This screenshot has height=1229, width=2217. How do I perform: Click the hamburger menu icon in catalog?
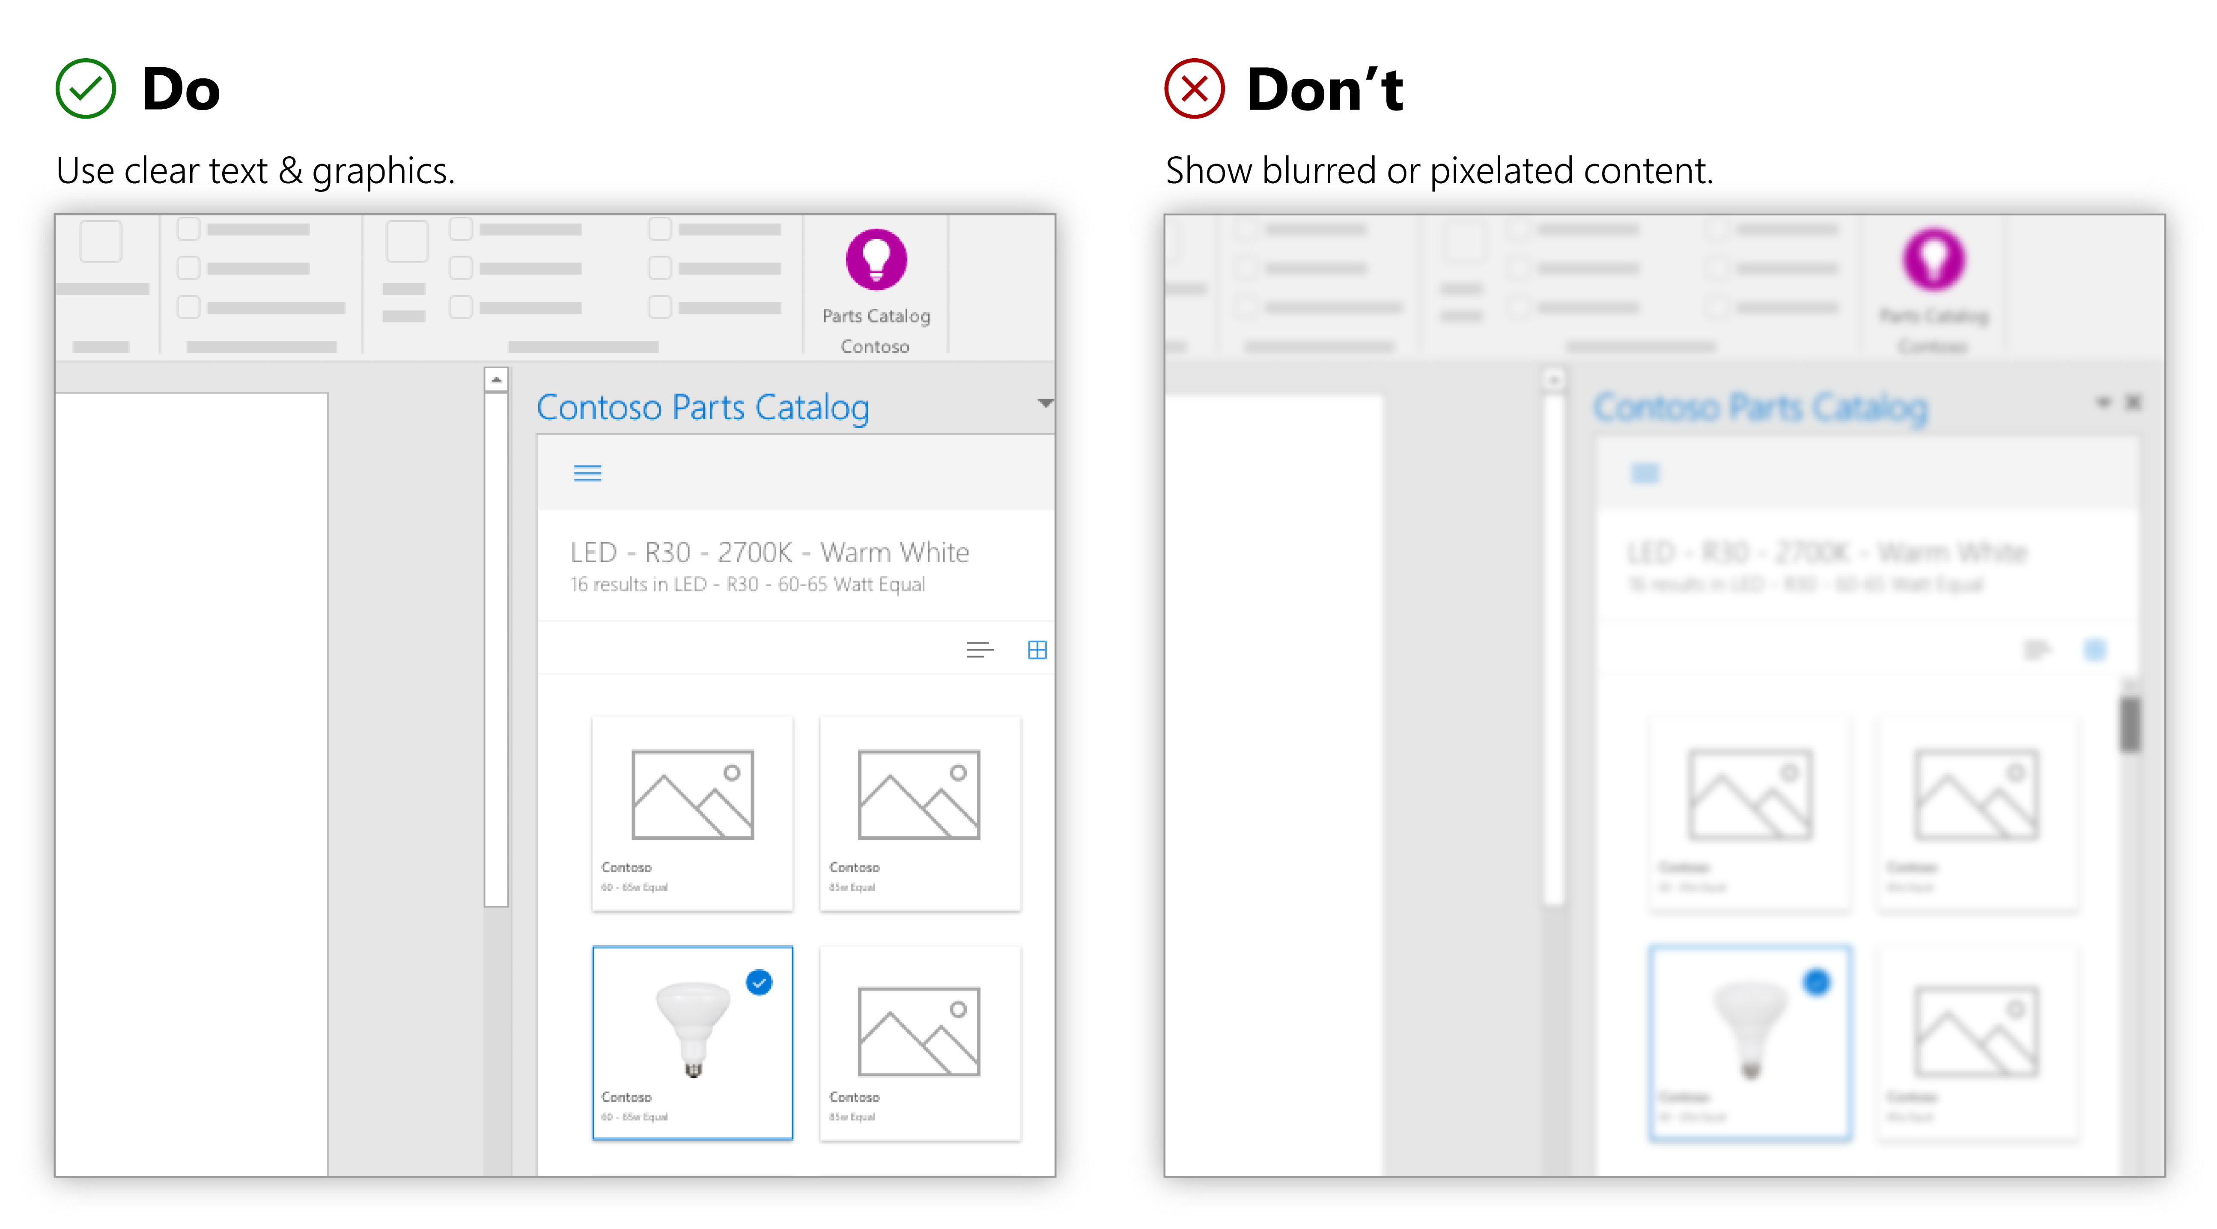pyautogui.click(x=587, y=474)
